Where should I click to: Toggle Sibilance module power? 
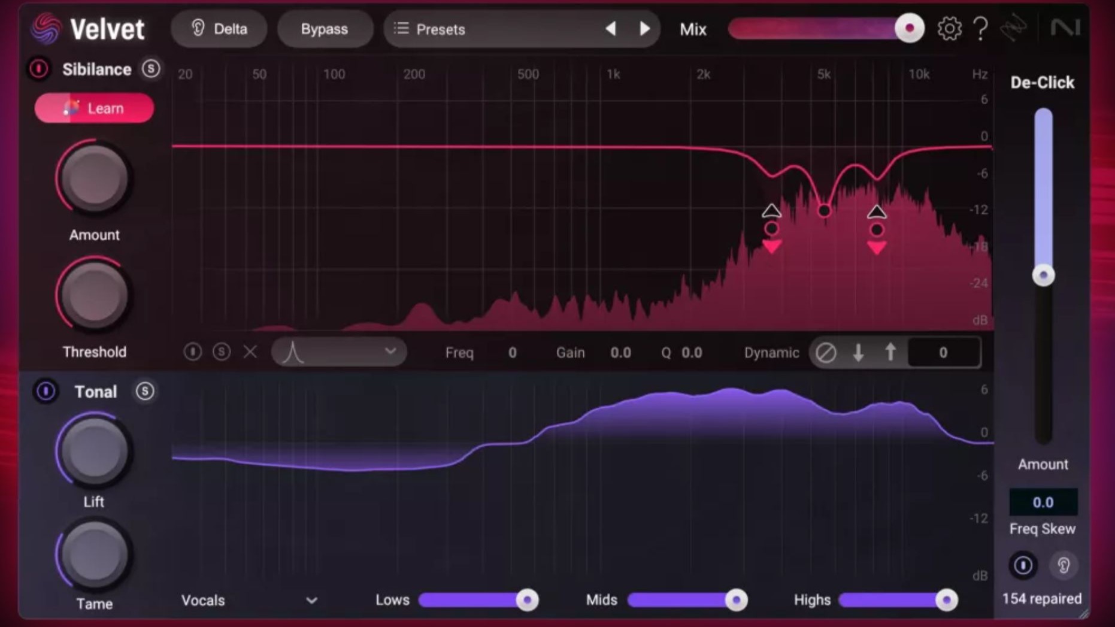[x=39, y=69]
